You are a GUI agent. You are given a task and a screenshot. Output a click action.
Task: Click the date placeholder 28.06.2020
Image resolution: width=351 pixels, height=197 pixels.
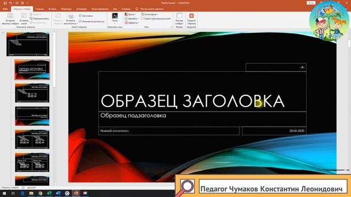pos(274,131)
